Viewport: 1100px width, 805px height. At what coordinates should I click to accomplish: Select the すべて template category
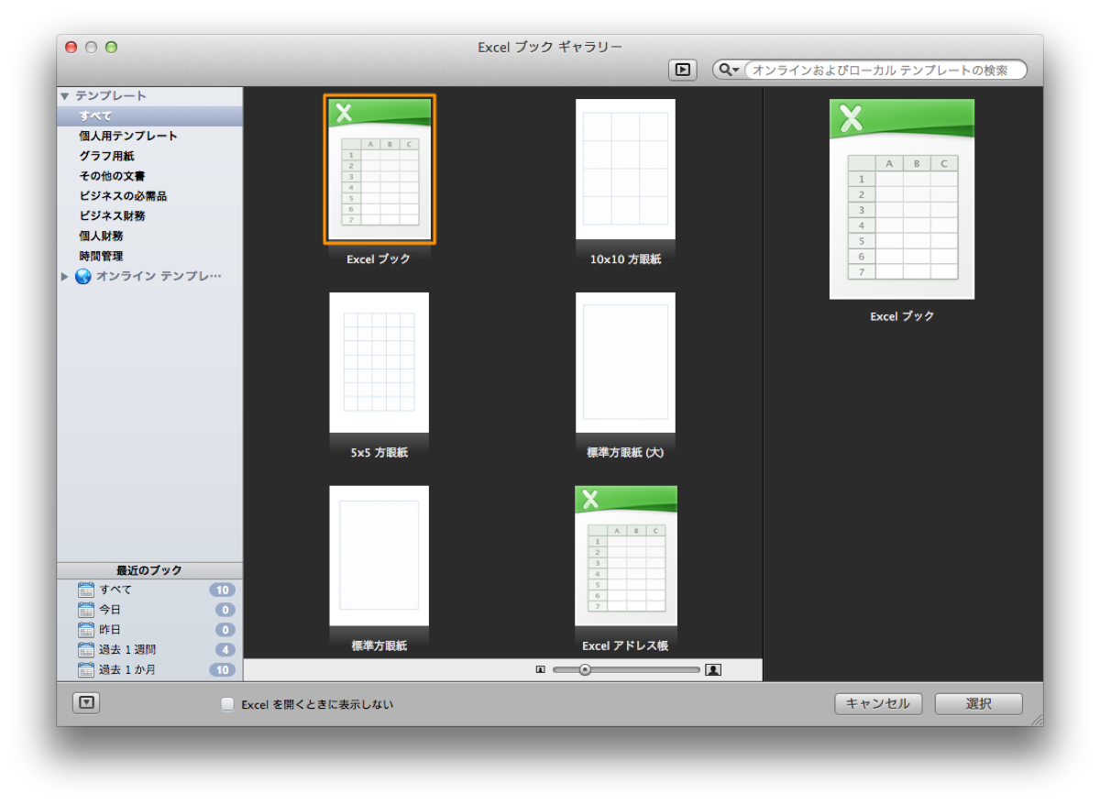click(149, 116)
